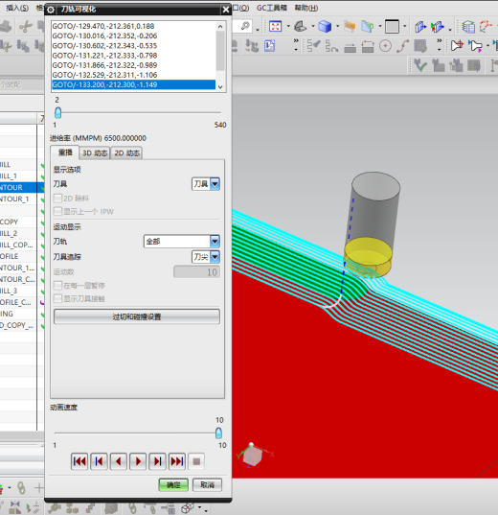Enable the 在每一层暂停 checkbox
Screen dimensions: 498x515
57,285
